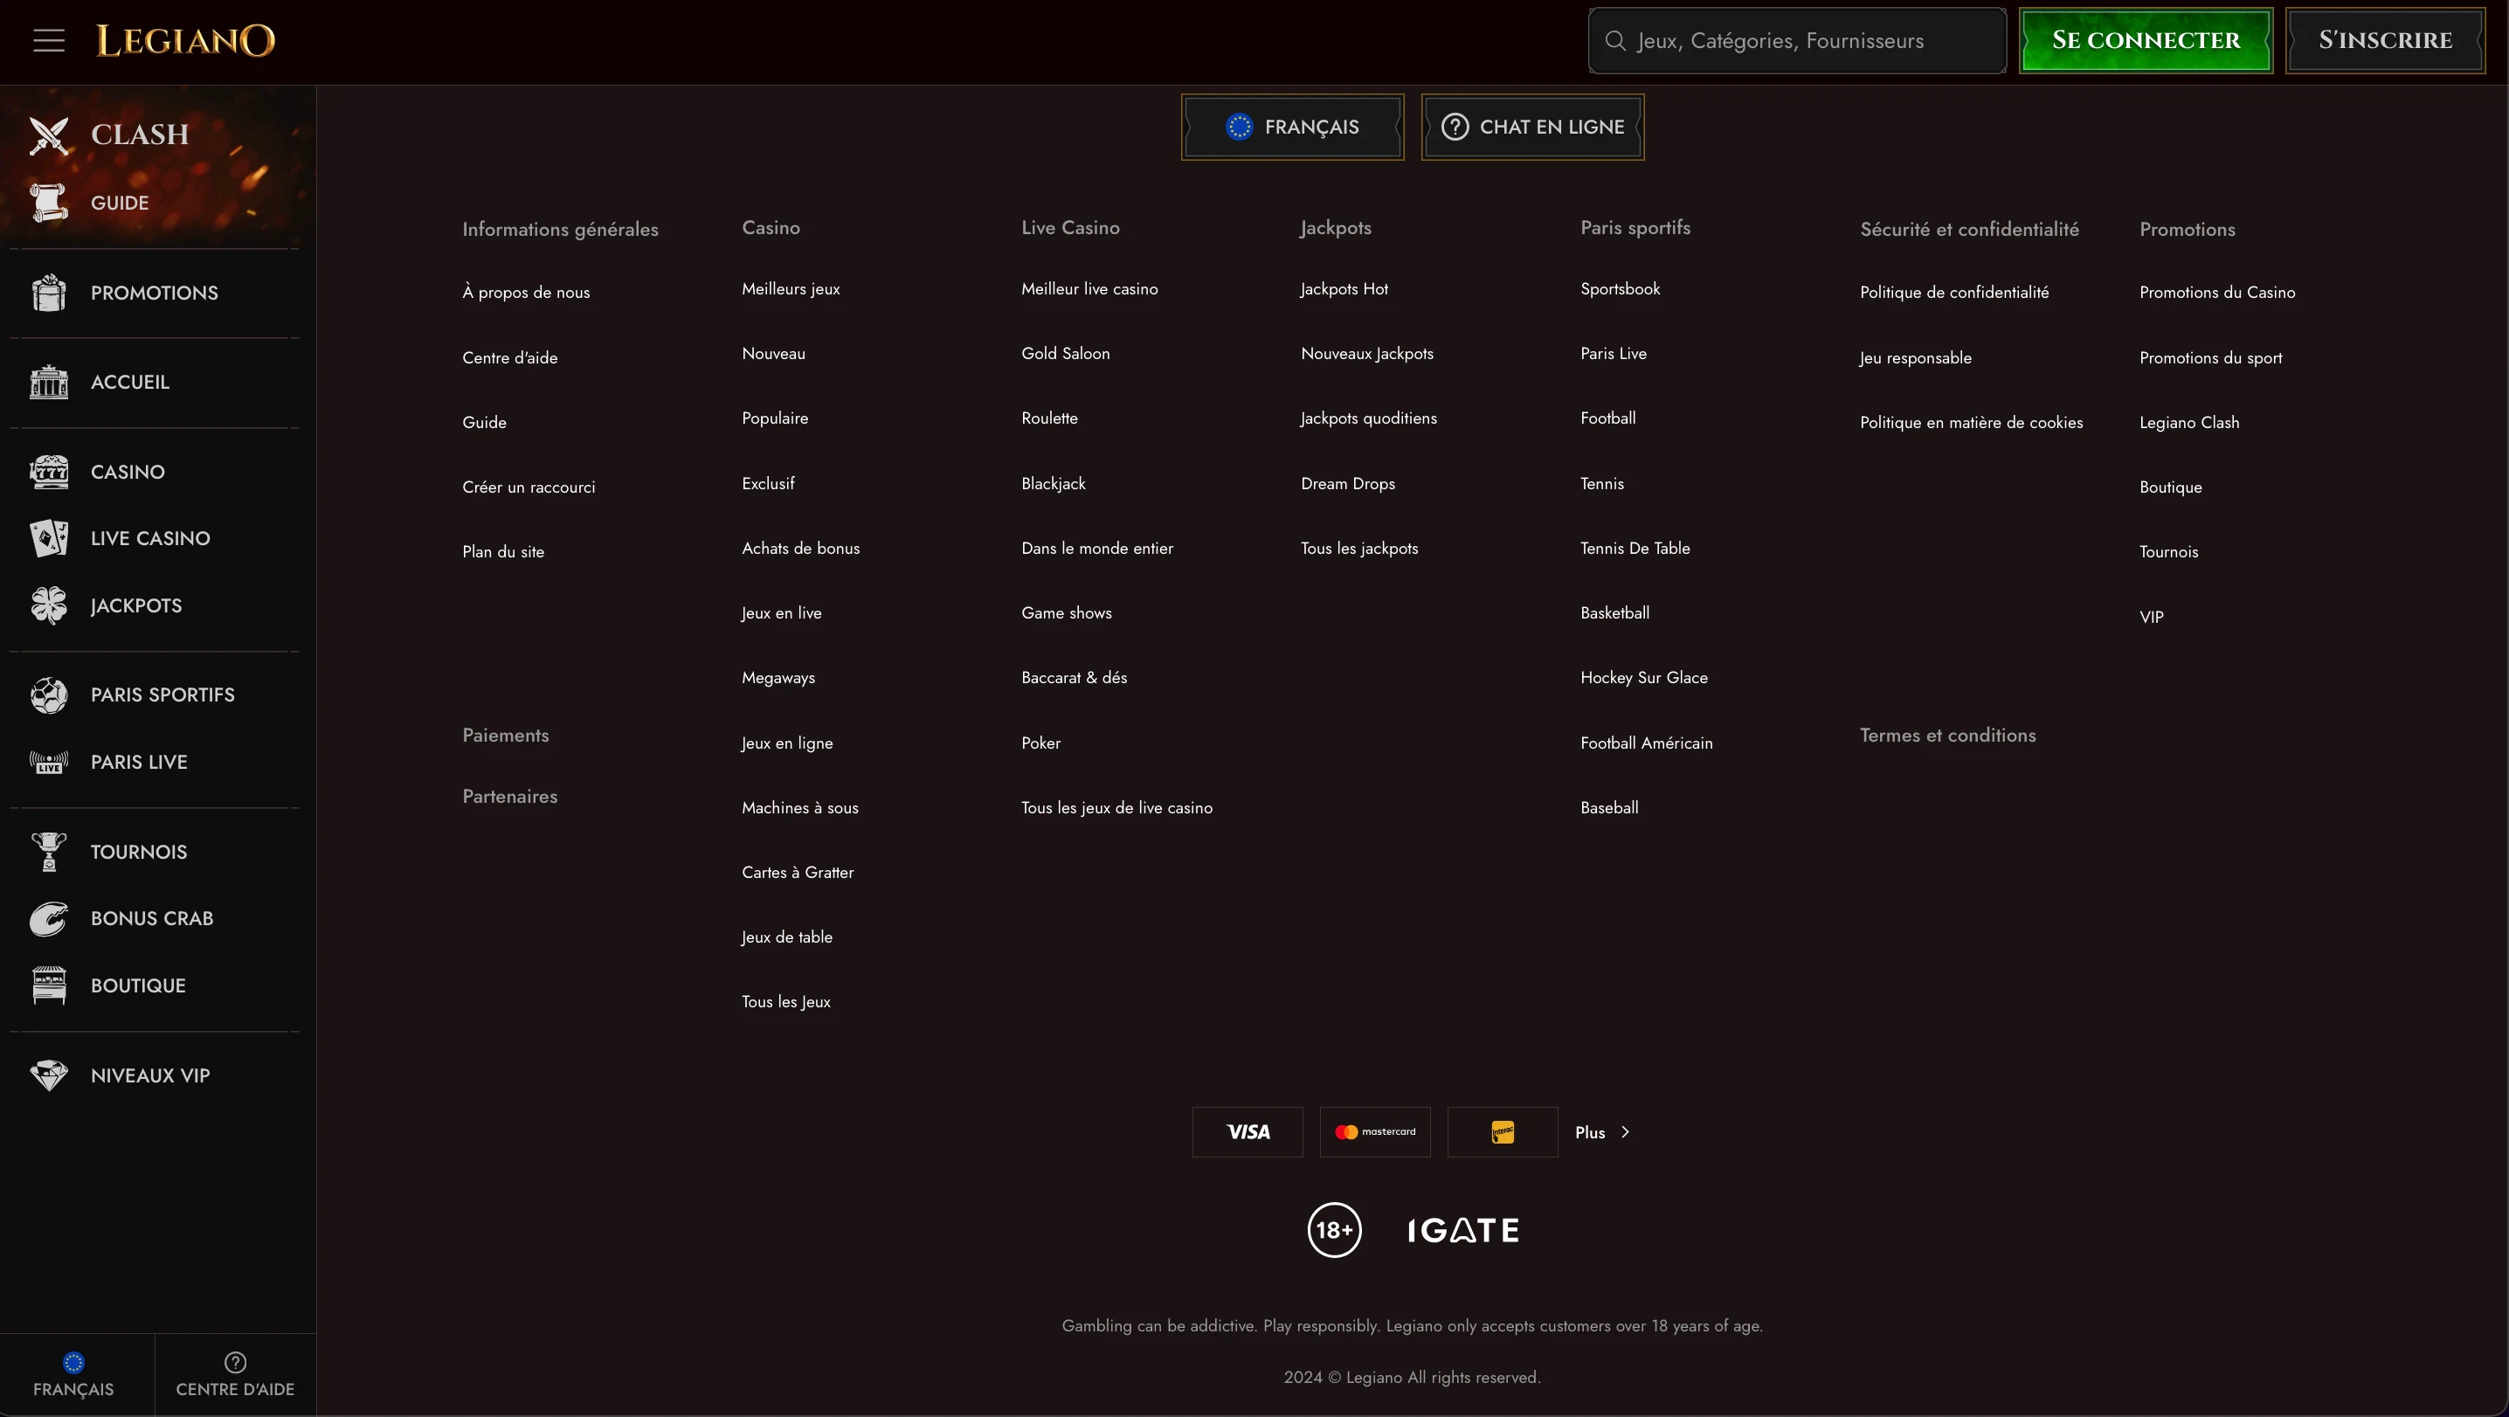Open the Créer un raccourci link
The height and width of the screenshot is (1417, 2509).
coord(529,487)
